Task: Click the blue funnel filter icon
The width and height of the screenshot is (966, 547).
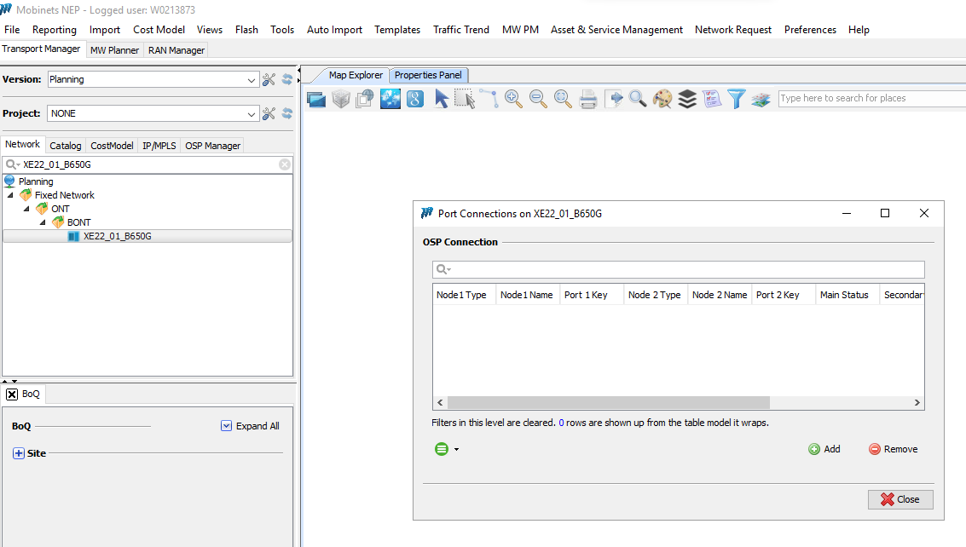Action: pos(736,99)
